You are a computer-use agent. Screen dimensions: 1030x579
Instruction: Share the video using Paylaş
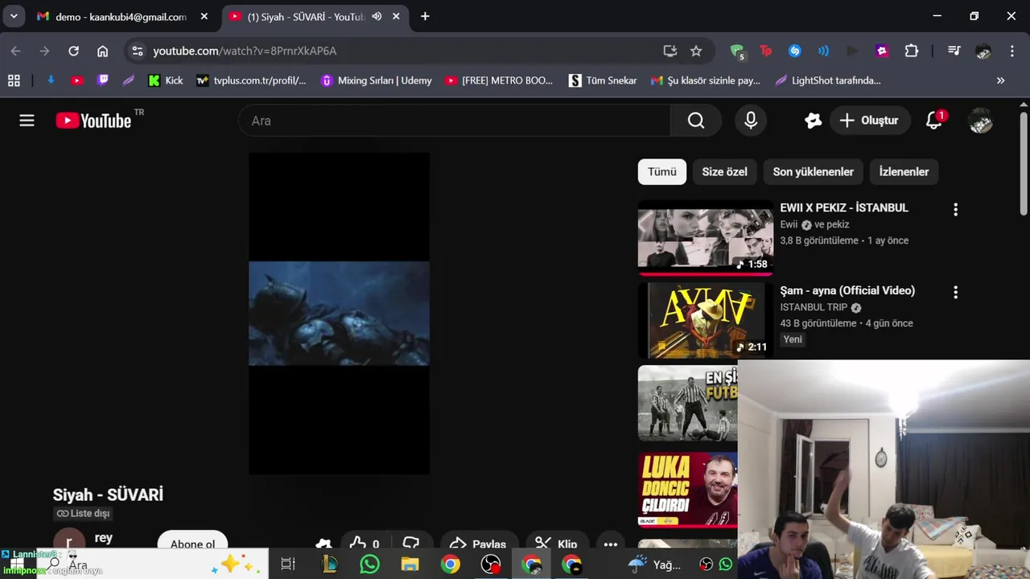[478, 544]
